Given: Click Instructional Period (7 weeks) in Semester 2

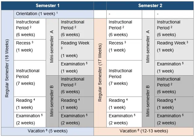Looking at the screenshot, I should [122, 77].
